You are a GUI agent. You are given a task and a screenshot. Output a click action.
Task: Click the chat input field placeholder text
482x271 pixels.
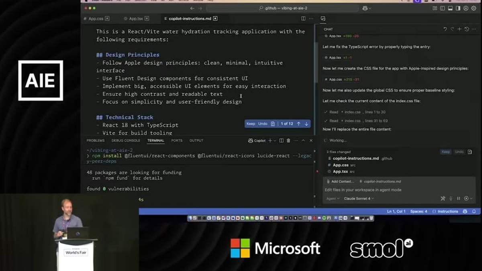363,190
